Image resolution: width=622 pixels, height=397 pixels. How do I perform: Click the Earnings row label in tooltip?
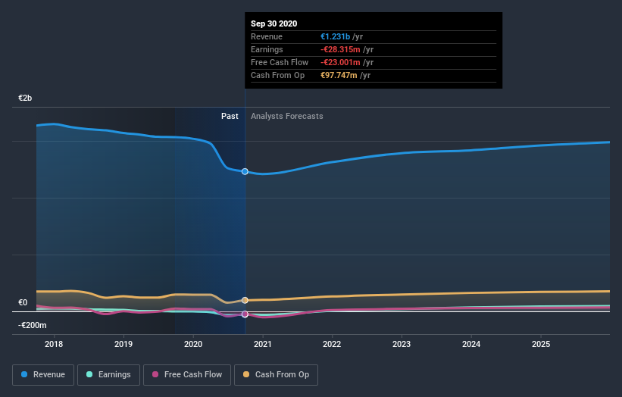[x=267, y=49]
